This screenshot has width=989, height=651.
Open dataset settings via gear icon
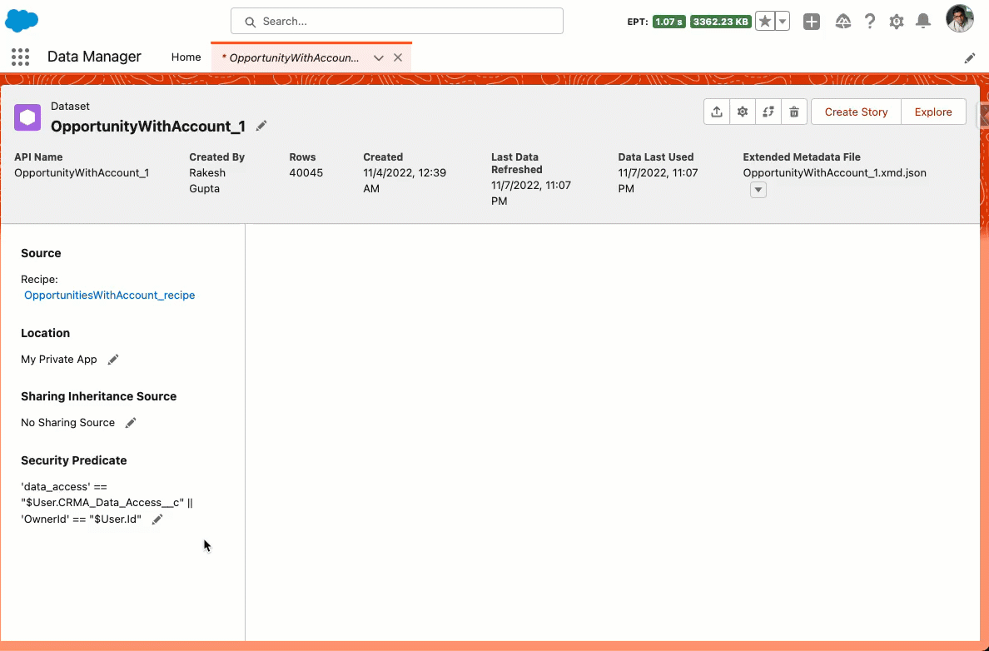click(742, 111)
